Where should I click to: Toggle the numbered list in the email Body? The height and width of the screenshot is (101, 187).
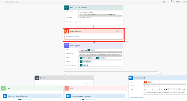coord(172,89)
